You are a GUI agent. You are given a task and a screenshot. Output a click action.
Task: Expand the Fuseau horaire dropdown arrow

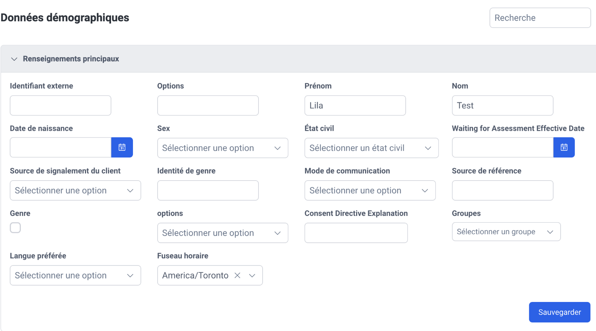(x=252, y=275)
